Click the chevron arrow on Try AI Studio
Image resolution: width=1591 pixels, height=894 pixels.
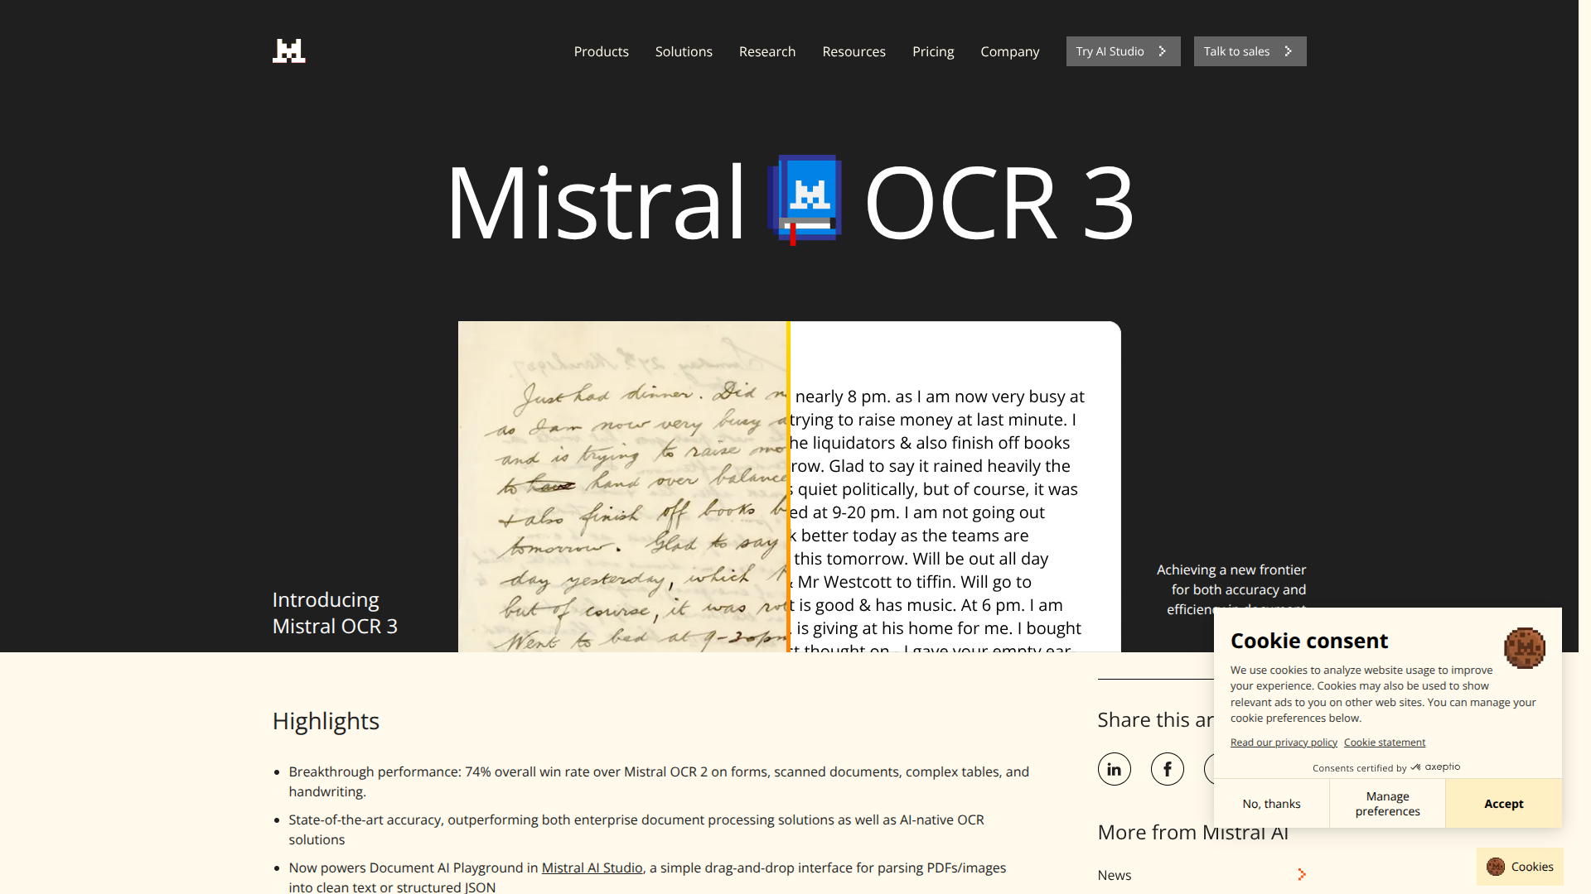point(1162,50)
